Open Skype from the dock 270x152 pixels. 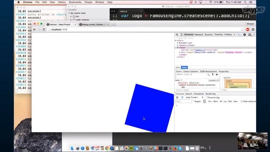tap(180, 148)
